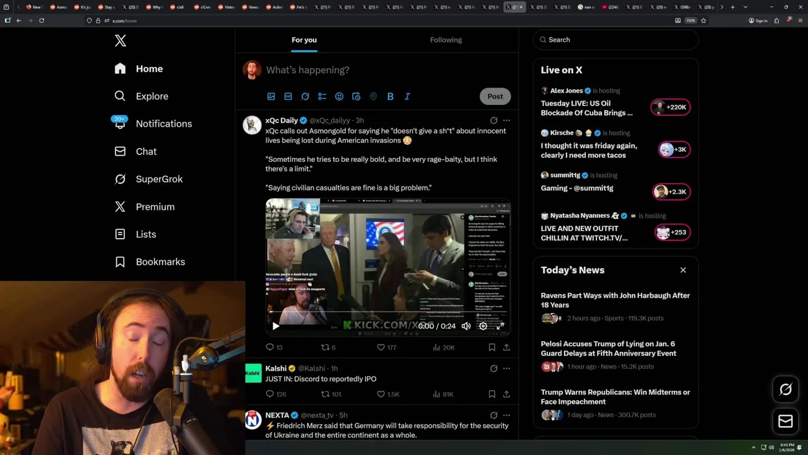Image resolution: width=808 pixels, height=455 pixels.
Task: Join summit1g live +2.3K
Action: 671,191
